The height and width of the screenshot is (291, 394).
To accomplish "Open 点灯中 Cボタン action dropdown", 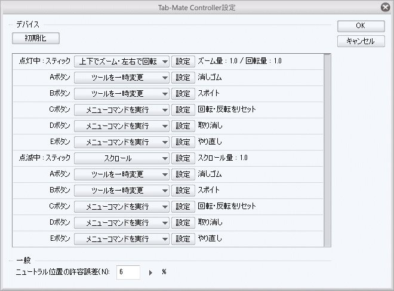I will (122, 110).
